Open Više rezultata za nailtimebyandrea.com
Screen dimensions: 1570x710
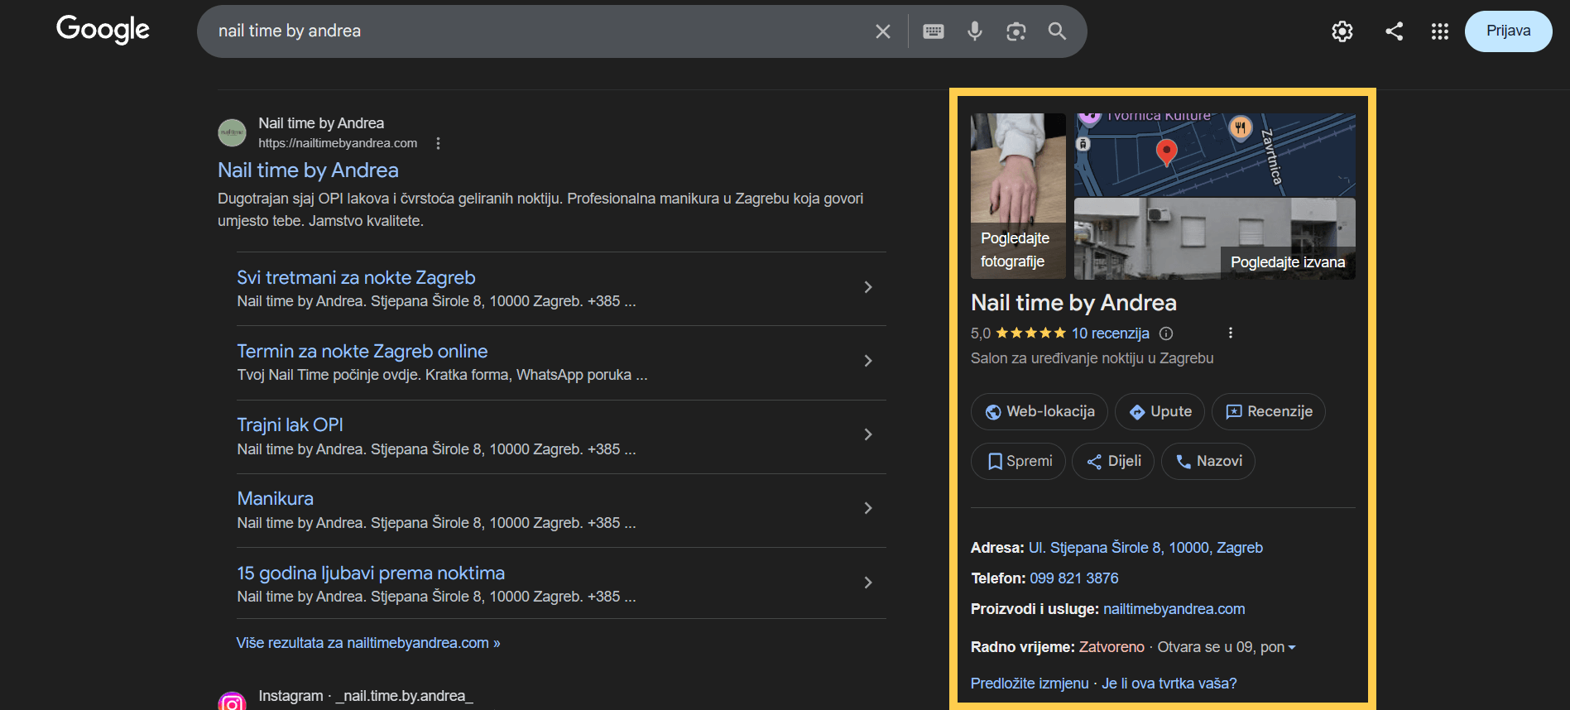coord(368,643)
